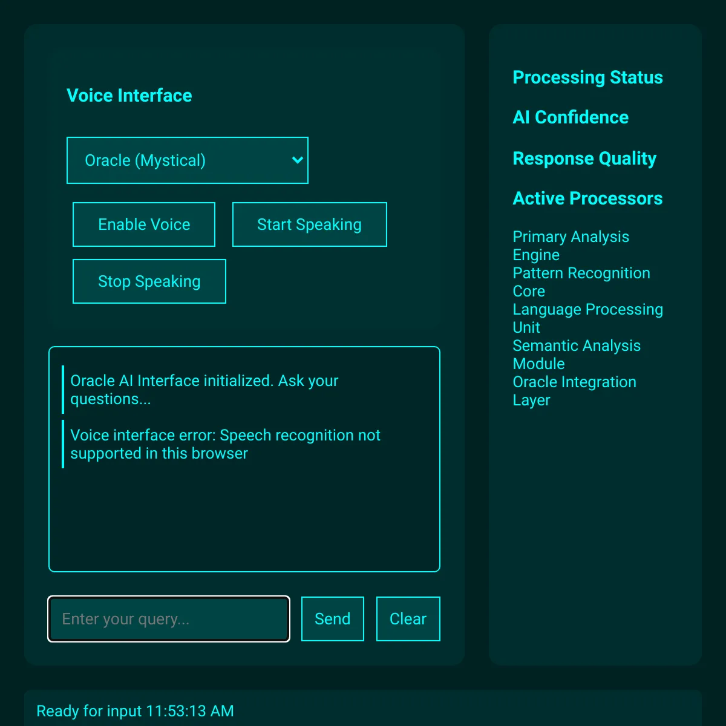The height and width of the screenshot is (726, 726).
Task: Click the 'Oracle AI Interface initialized' message
Action: [x=204, y=390]
